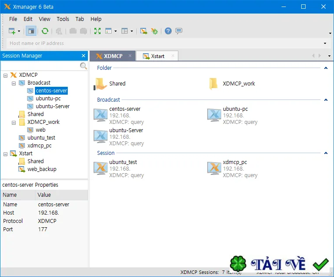The width and height of the screenshot is (334, 277).
Task: Switch to the XDMCP tab
Action: (113, 56)
